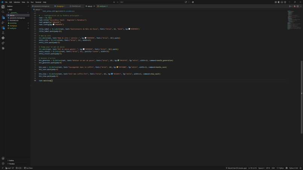Open password_manager.py in Explorer tree
303x170 pixels.
[17, 18]
